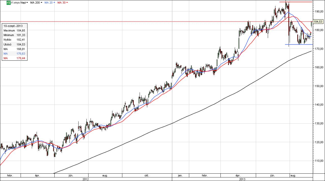The image size is (325, 181).
Task: Click the Minimum 181,33 row
Action: tap(14, 35)
